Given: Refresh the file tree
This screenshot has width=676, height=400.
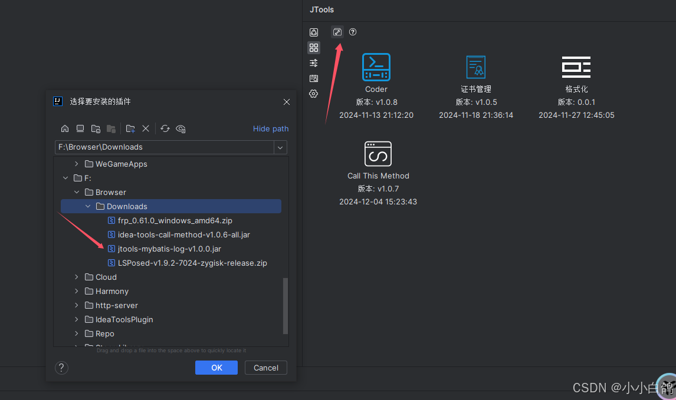Looking at the screenshot, I should tap(165, 129).
